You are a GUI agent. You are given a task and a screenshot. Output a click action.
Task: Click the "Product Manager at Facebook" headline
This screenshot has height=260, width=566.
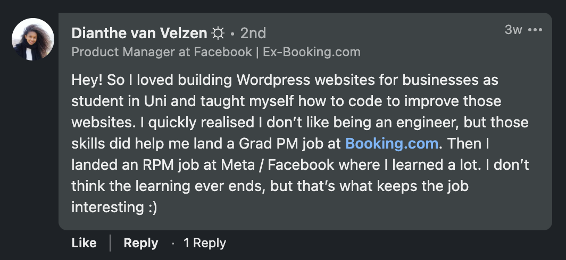click(162, 52)
